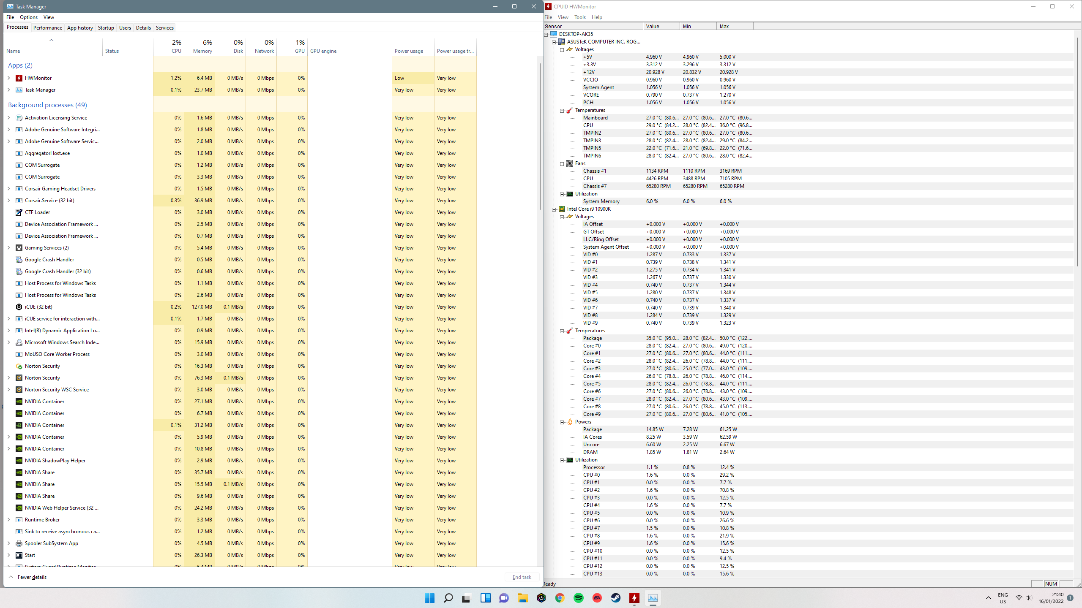Open Spotify from the taskbar
Viewport: 1082px width, 608px height.
point(579,598)
